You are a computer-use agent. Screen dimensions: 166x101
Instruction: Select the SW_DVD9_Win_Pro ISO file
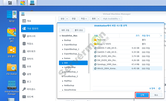pos(127,60)
